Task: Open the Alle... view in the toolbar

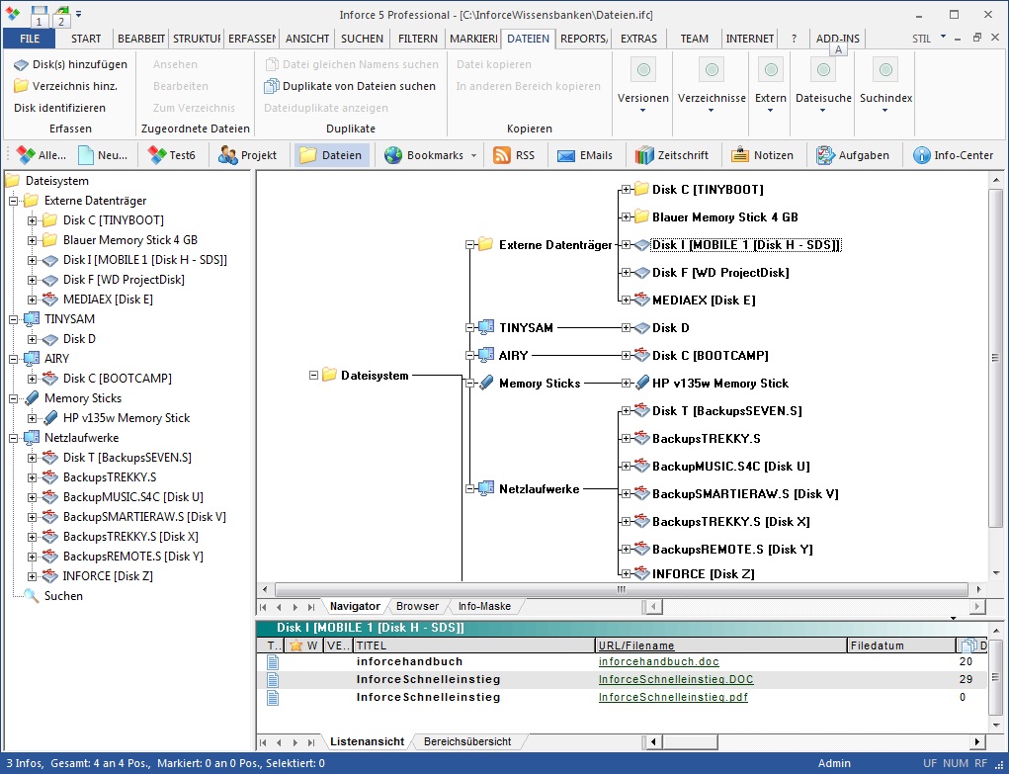Action: [42, 155]
